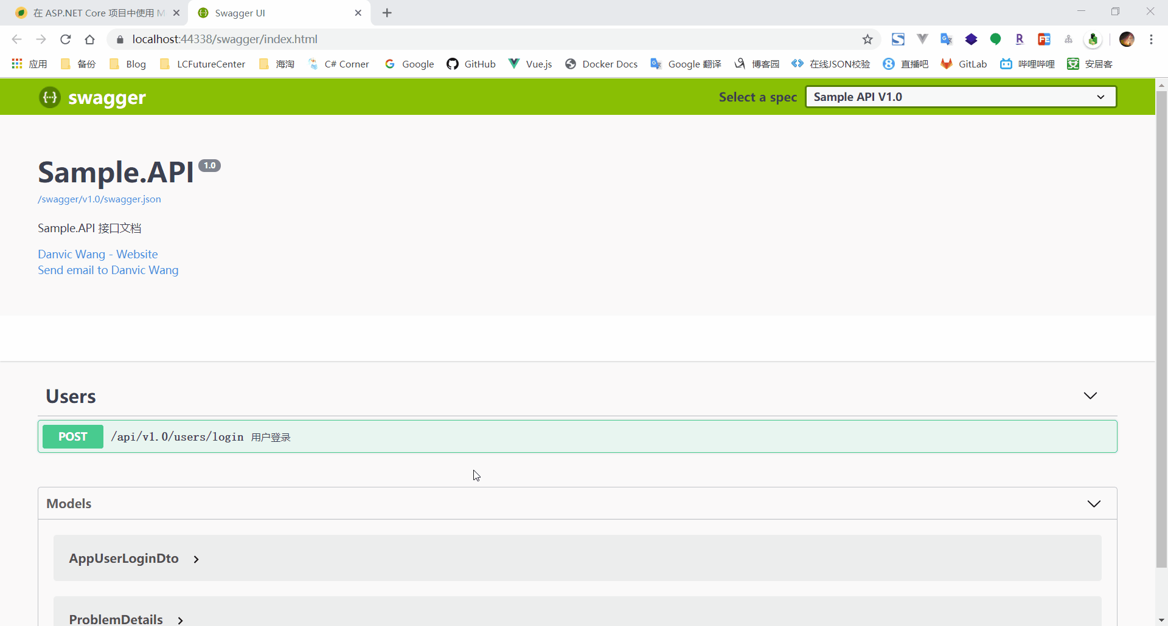
Task: Expand the AppUserLoginDto model arrow
Action: click(196, 559)
